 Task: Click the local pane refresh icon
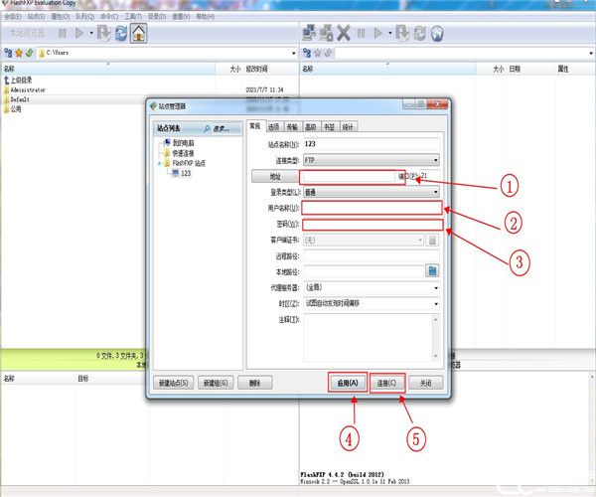(121, 33)
